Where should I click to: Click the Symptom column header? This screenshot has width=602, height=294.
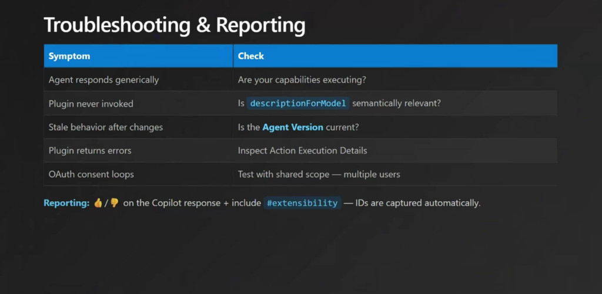[x=69, y=56]
